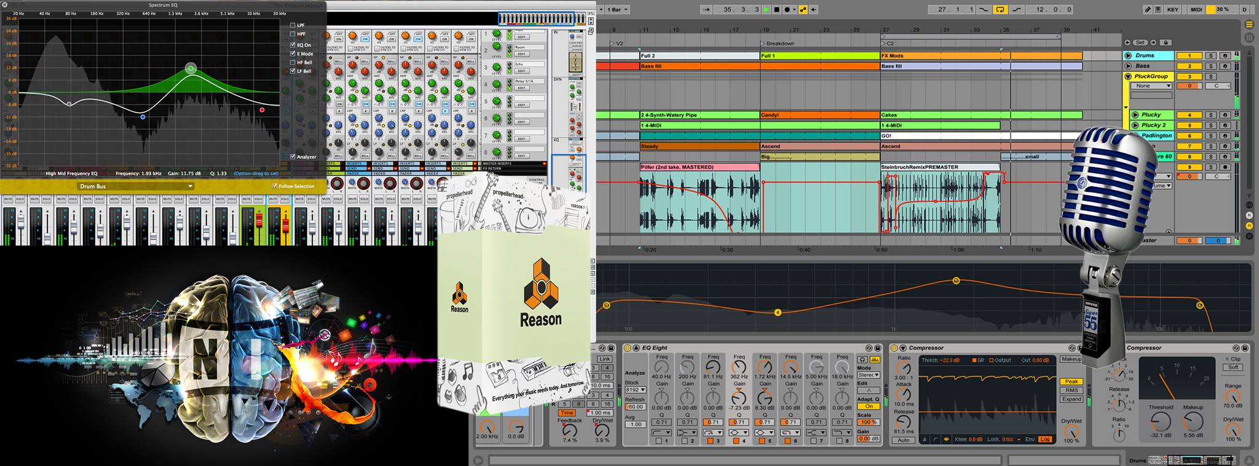Go to previous locator arrow
Viewport: 1259px width, 466px height.
1127,42
